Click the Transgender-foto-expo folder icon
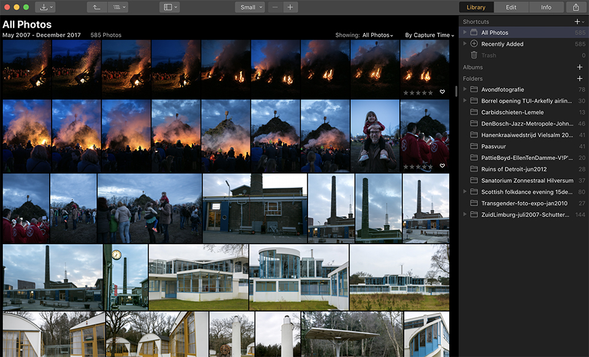The image size is (589, 357). [x=474, y=203]
